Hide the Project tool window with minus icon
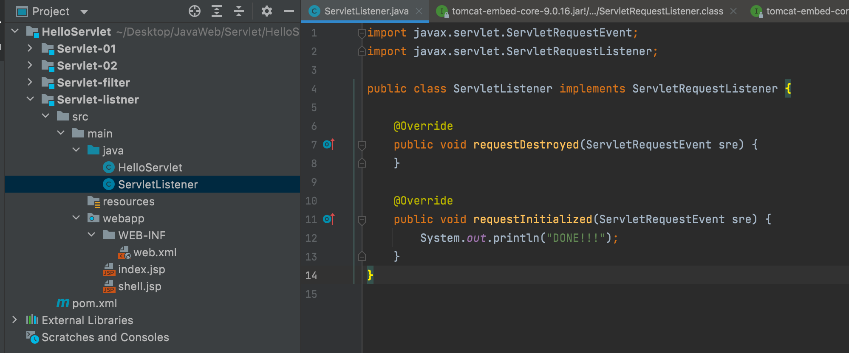 (x=289, y=11)
